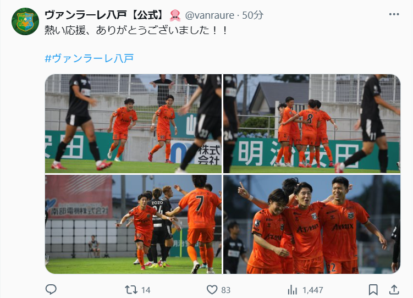The image size is (413, 298).
Task: Open the share upload icon
Action: point(394,290)
